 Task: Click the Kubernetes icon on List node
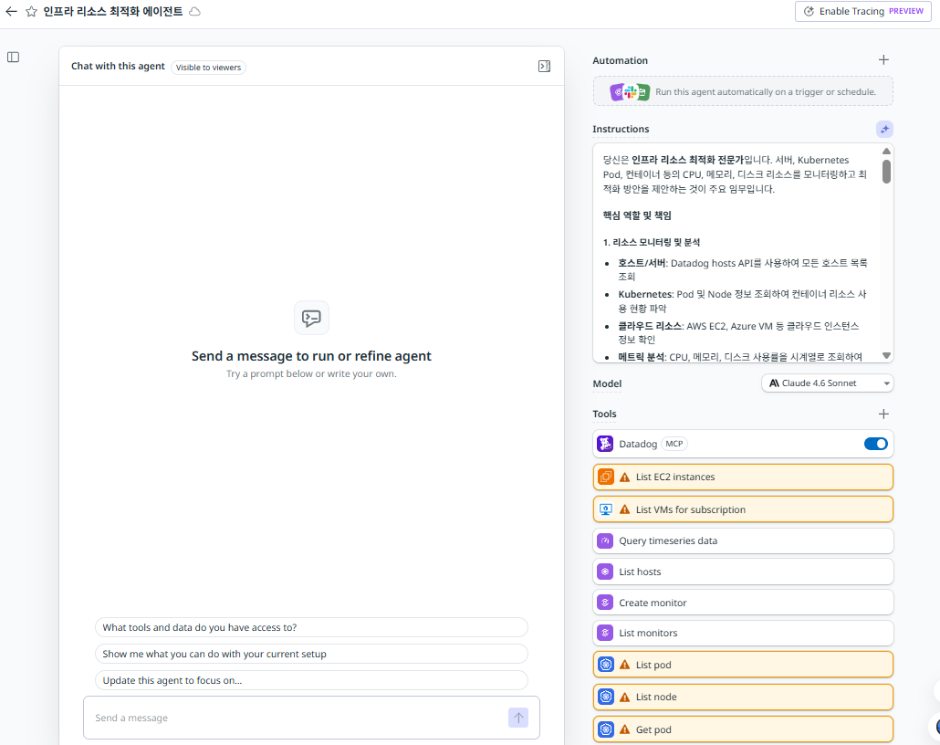coord(605,697)
